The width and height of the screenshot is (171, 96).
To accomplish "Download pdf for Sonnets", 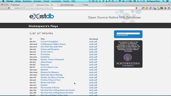I will coord(96,85).
